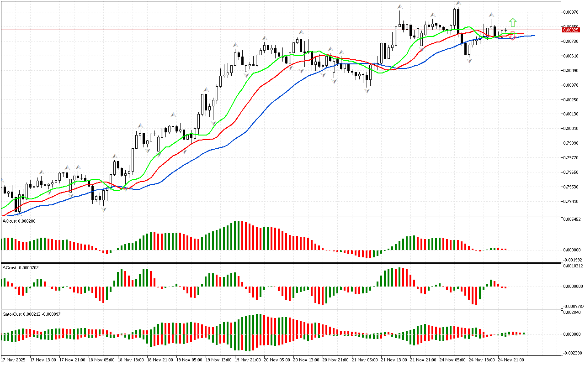Select the down fractal below the 21 Nov low
This screenshot has width=585, height=365.
tap(367, 91)
